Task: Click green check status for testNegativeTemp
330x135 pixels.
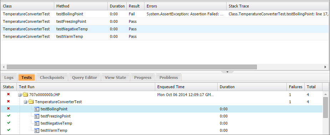Action: coord(9,123)
